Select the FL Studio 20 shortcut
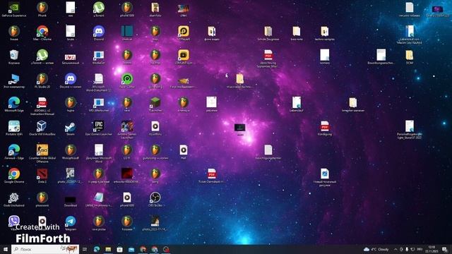452x254 pixels. pyautogui.click(x=42, y=80)
